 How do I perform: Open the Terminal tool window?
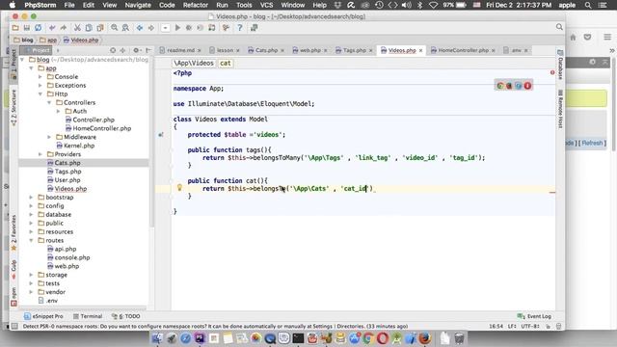88,316
